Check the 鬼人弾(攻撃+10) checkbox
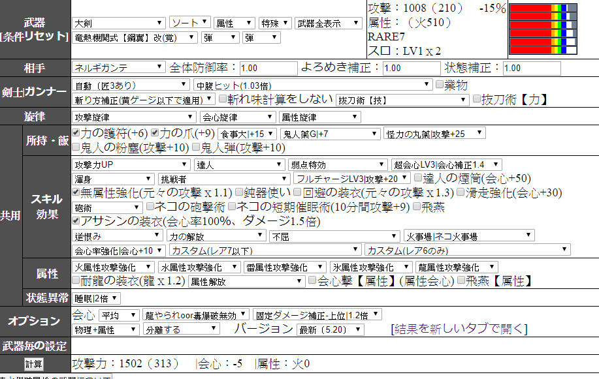Image resolution: width=599 pixels, height=379 pixels. coord(196,147)
